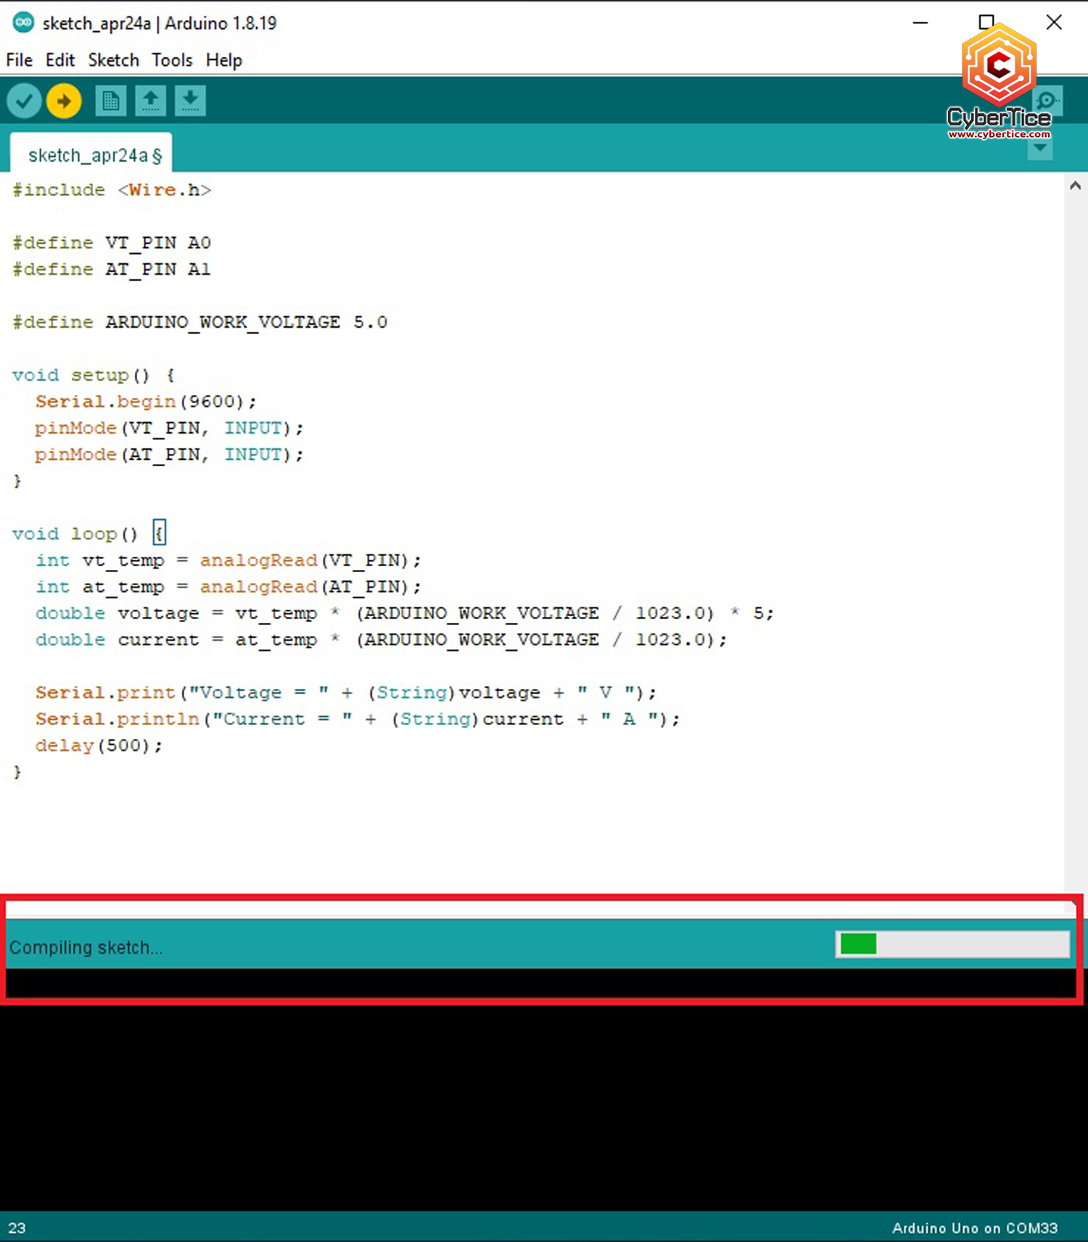The width and height of the screenshot is (1088, 1242).
Task: Click the Arduino logo in title bar
Action: (23, 22)
